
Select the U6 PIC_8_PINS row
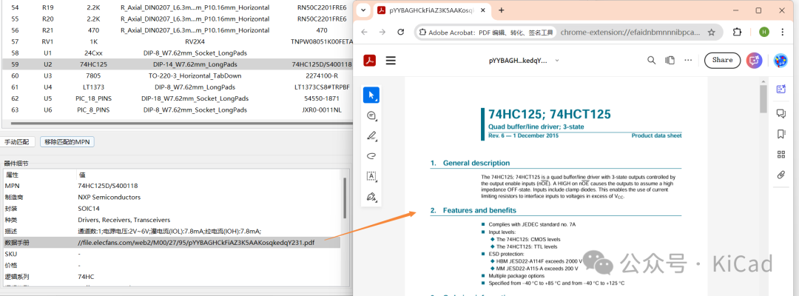pos(178,110)
